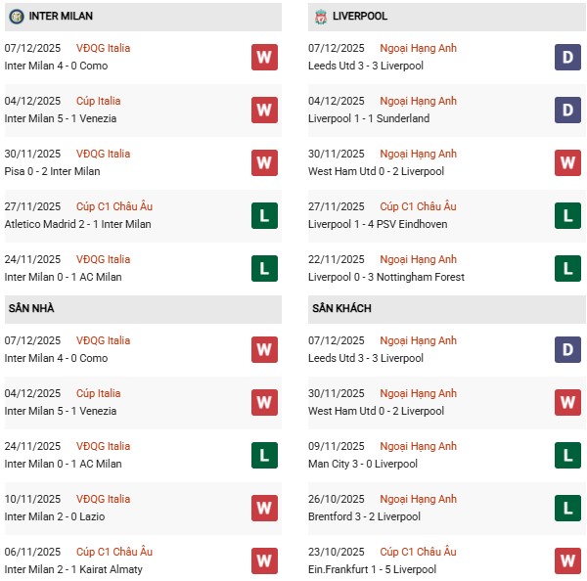The height and width of the screenshot is (581, 587).
Task: Click W badge for West Ham 0-2 Liverpool
Action: [567, 162]
